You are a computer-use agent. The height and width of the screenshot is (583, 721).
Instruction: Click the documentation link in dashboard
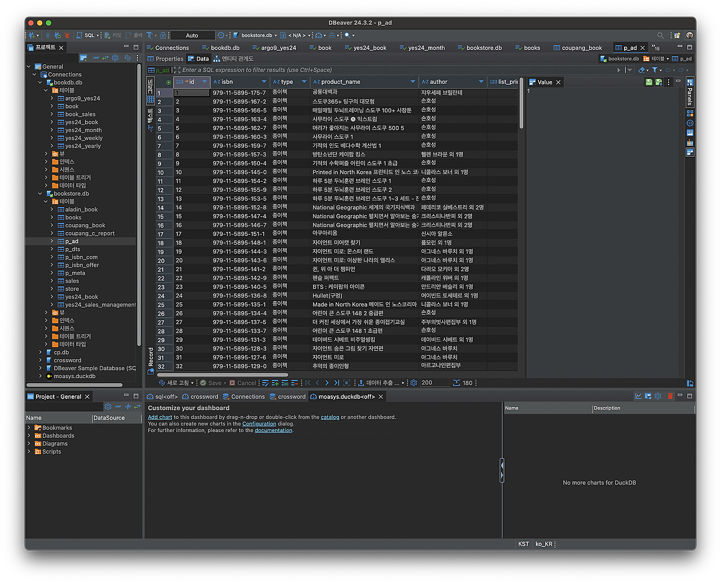point(273,430)
